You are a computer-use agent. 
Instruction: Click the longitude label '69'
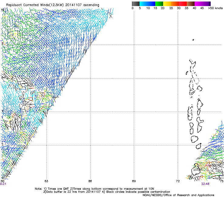134,181
